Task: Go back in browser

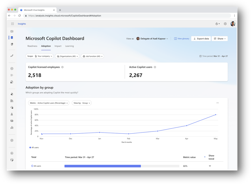Action: point(9,16)
